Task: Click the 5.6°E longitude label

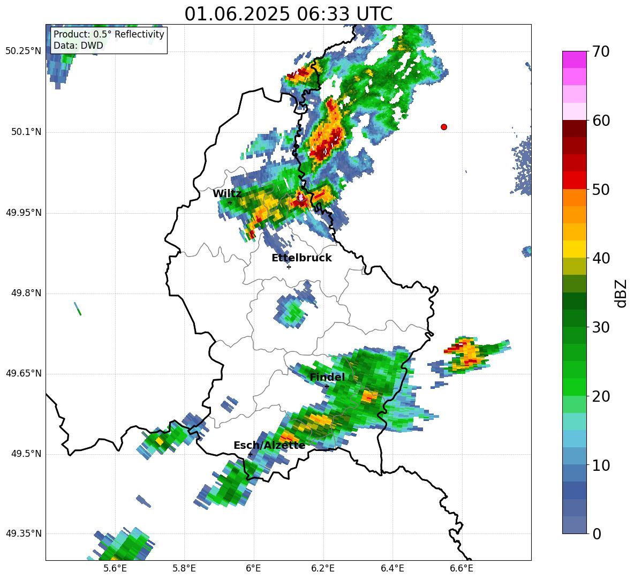Action: coord(115,568)
